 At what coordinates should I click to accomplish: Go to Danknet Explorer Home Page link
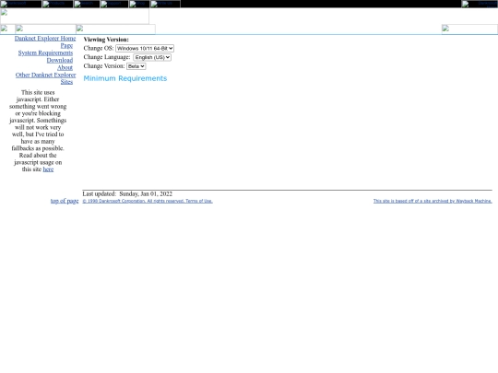click(x=45, y=41)
